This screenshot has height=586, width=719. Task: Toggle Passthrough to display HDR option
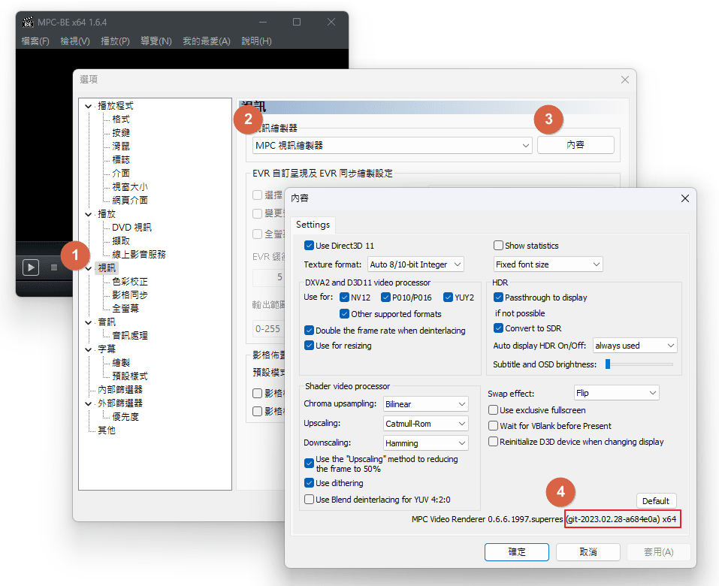[x=498, y=298]
